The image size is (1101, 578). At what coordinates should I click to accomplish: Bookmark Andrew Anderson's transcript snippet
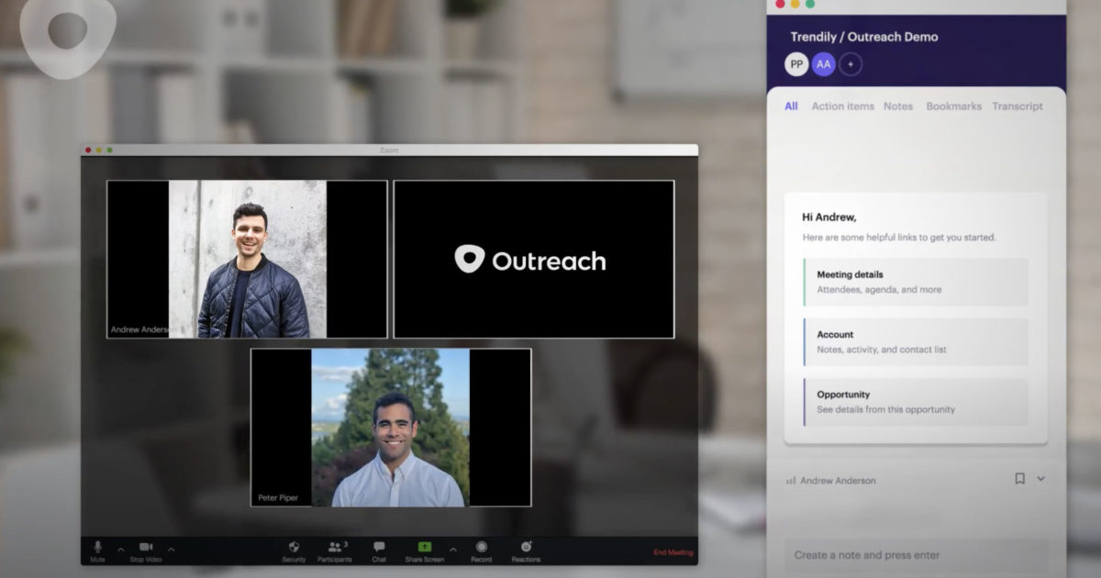pos(1020,478)
